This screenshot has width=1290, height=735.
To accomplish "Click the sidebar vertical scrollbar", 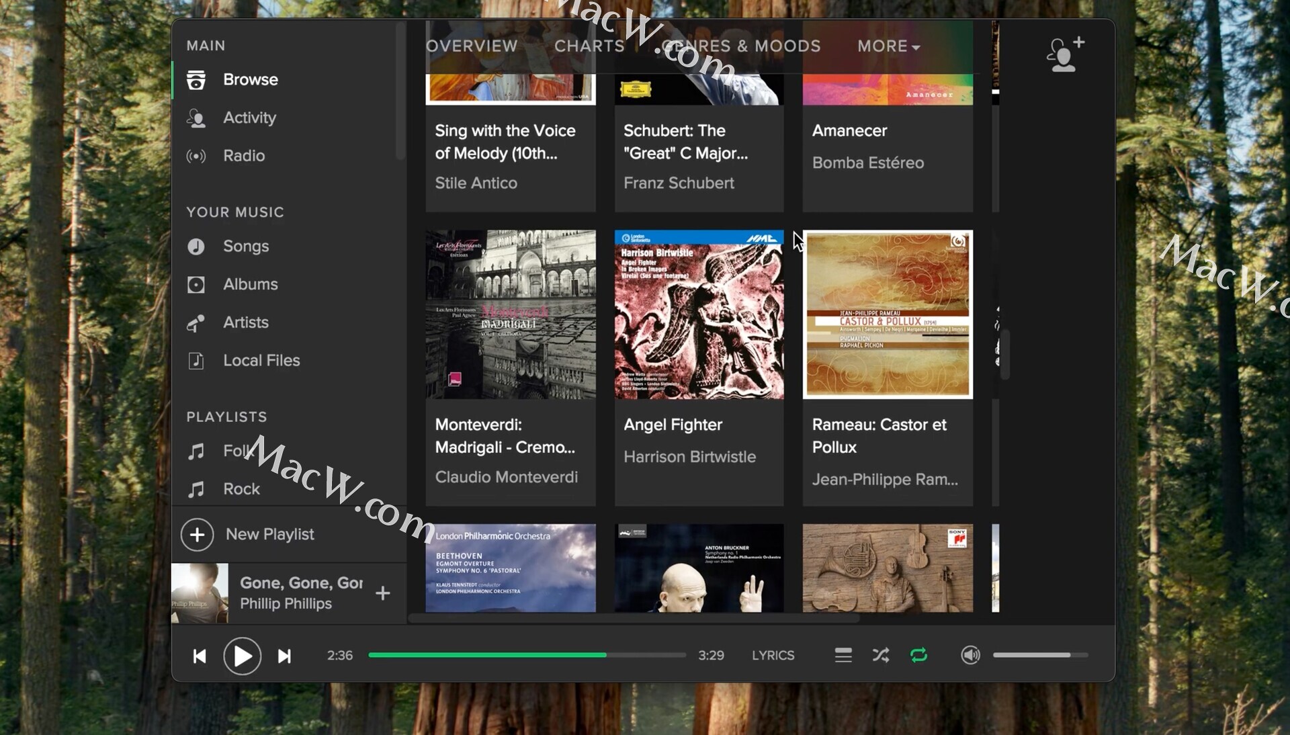I will point(400,91).
